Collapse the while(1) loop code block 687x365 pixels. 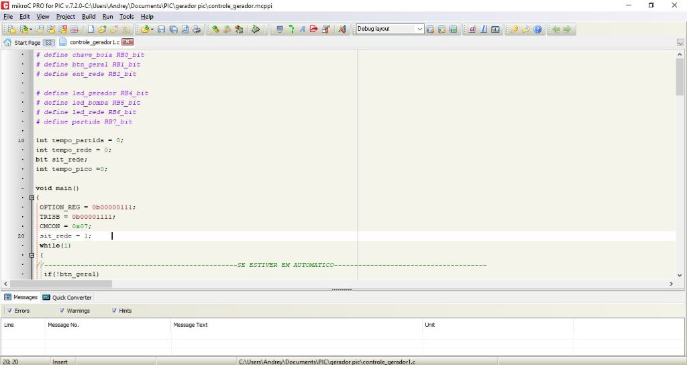click(32, 255)
